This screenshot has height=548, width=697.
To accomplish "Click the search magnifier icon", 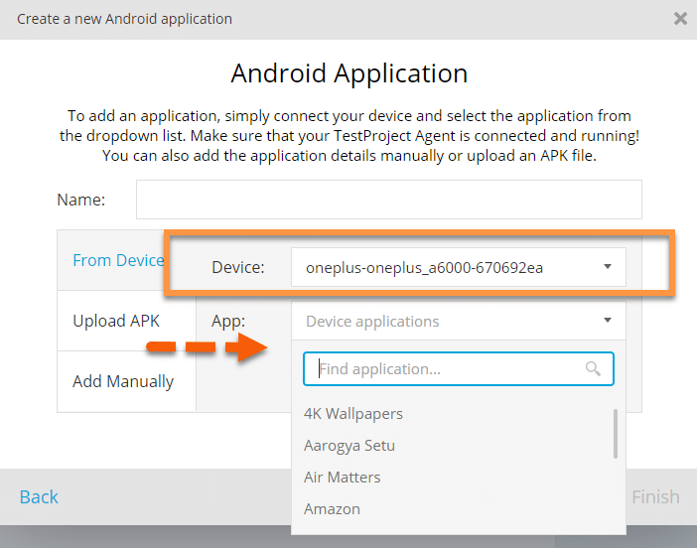I will pos(593,368).
